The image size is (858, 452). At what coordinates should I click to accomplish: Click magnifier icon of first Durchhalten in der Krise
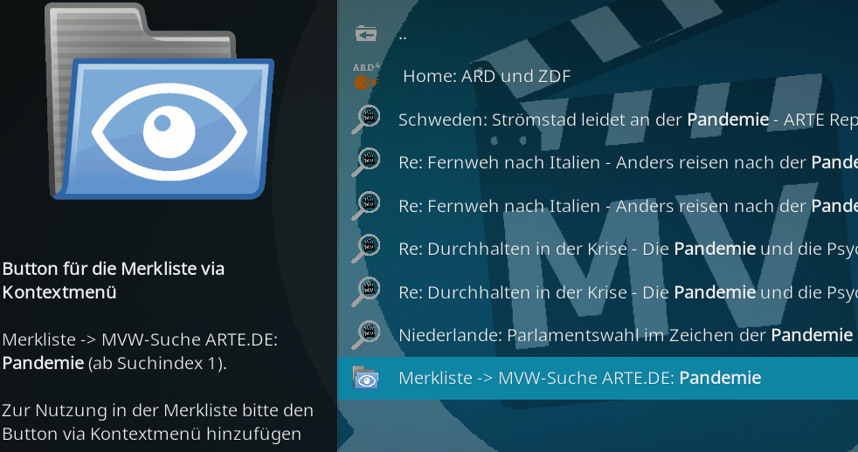366,248
